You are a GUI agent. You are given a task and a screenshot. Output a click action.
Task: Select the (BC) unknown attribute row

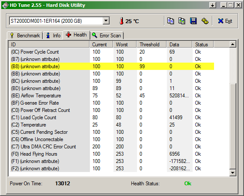click(x=112, y=81)
